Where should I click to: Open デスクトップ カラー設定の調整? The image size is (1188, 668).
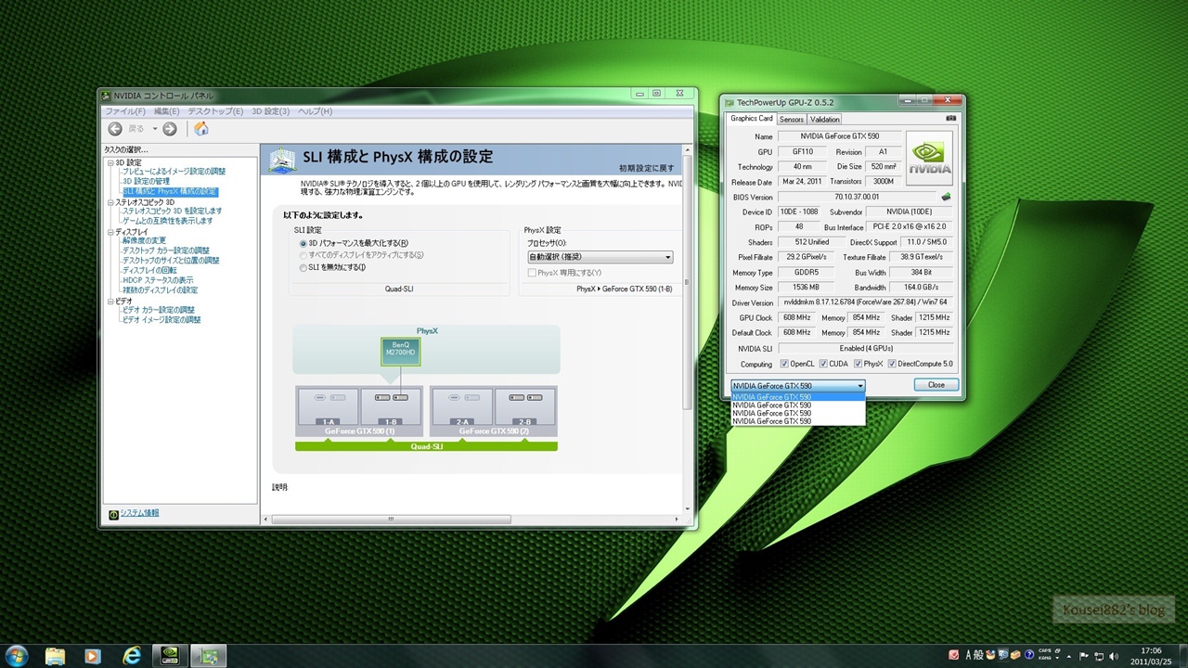tap(166, 250)
